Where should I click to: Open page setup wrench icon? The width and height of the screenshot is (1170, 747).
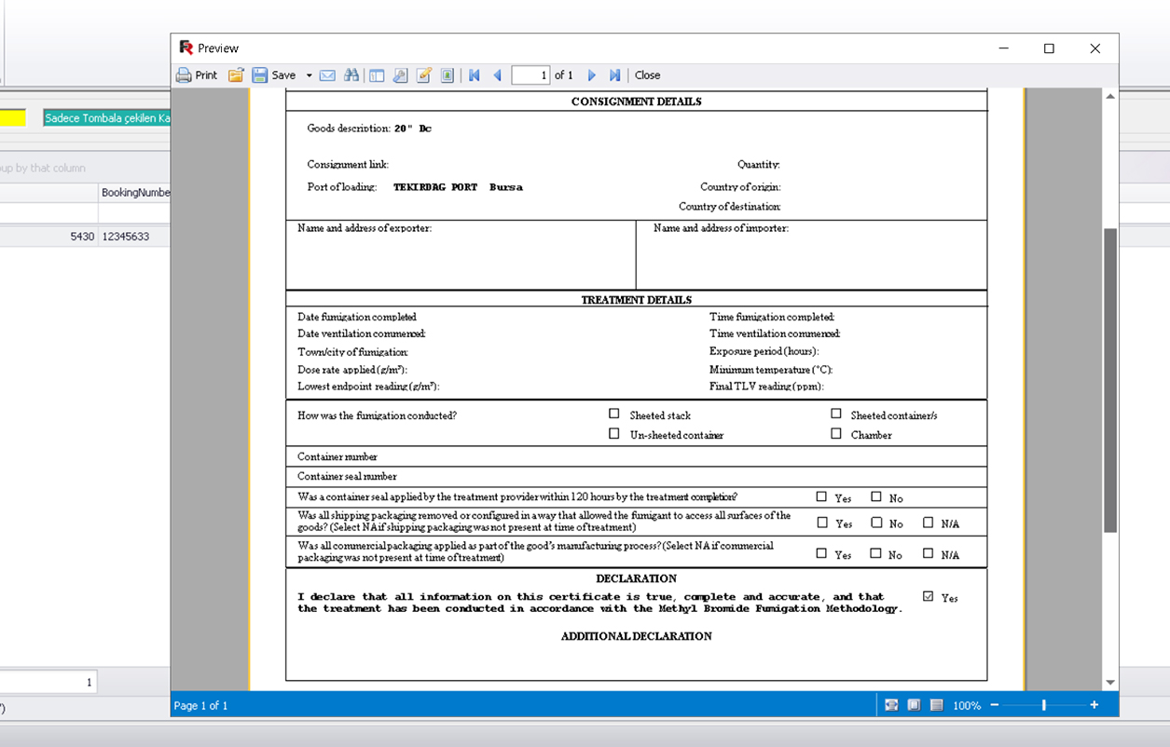[x=400, y=75]
